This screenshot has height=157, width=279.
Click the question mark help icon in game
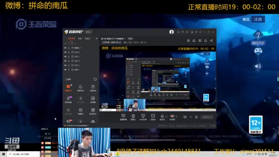(x=258, y=35)
